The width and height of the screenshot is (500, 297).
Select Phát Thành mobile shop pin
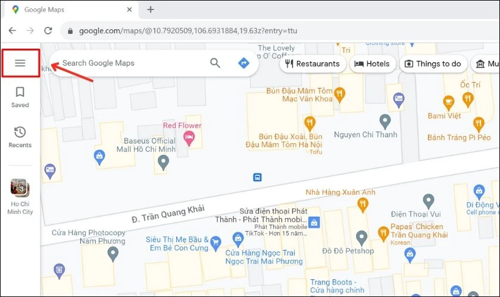(x=314, y=222)
